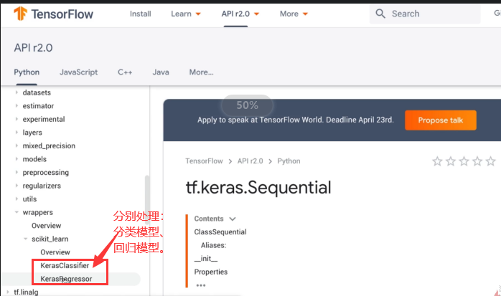
Task: Switch to the C++ tab
Action: [x=125, y=72]
